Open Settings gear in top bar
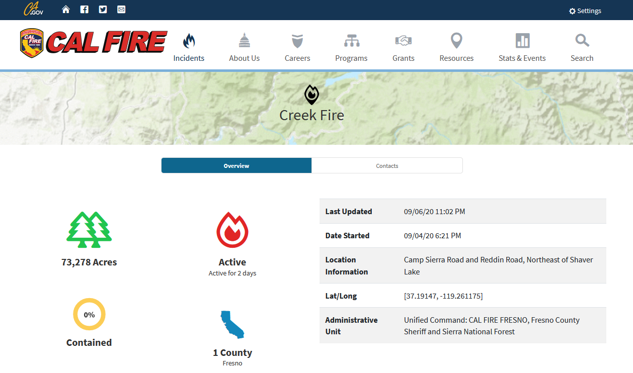The width and height of the screenshot is (633, 373). (x=572, y=11)
